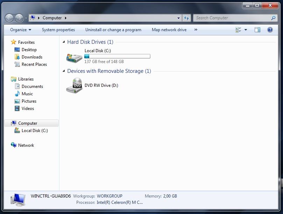Screen dimensions: 283x214
Task: Click the Computer icon in sidebar
Action: tap(14, 123)
